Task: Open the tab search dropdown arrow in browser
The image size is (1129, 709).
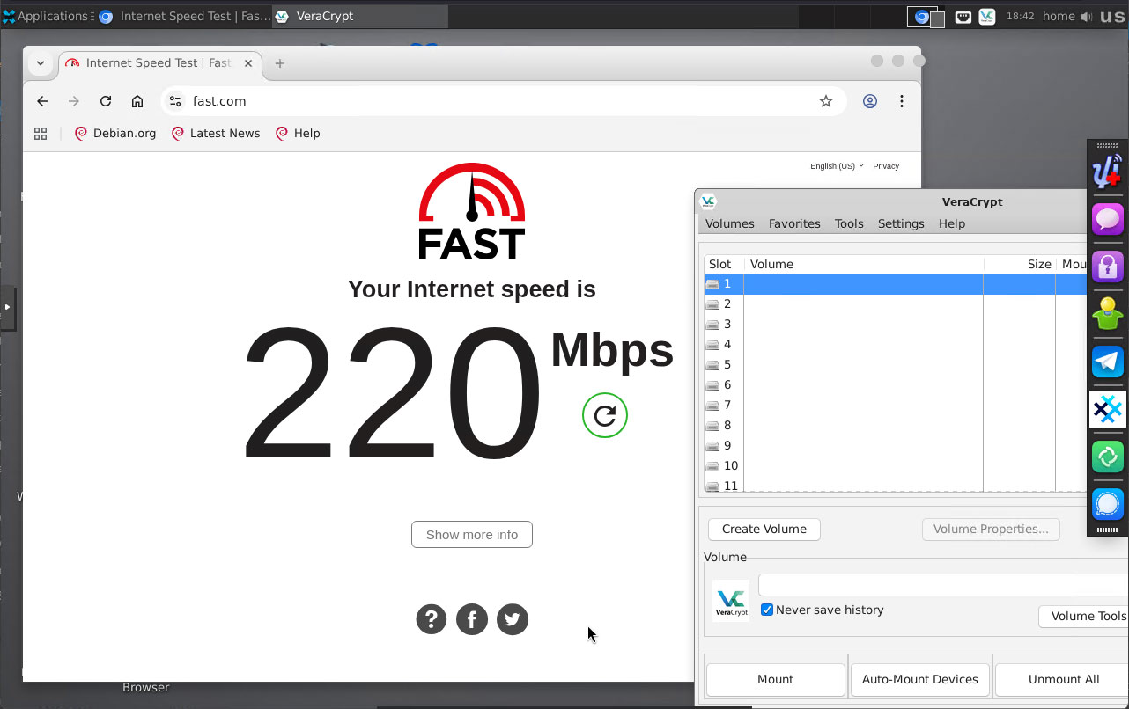Action: 41,63
